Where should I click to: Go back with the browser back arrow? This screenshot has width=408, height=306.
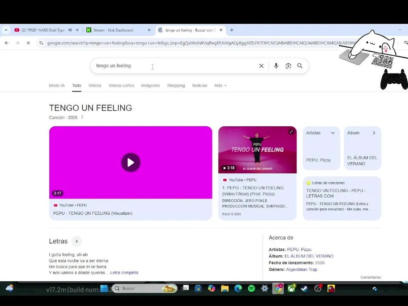coord(6,43)
